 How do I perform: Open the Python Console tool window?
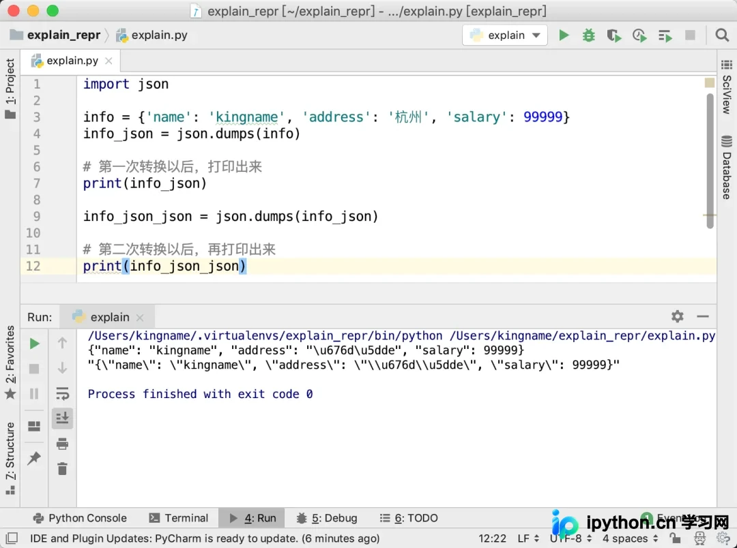pos(80,518)
